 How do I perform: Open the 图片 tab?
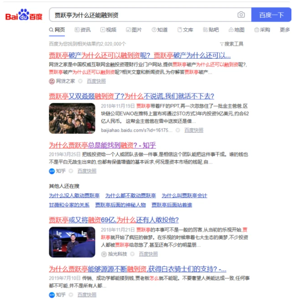[134, 30]
